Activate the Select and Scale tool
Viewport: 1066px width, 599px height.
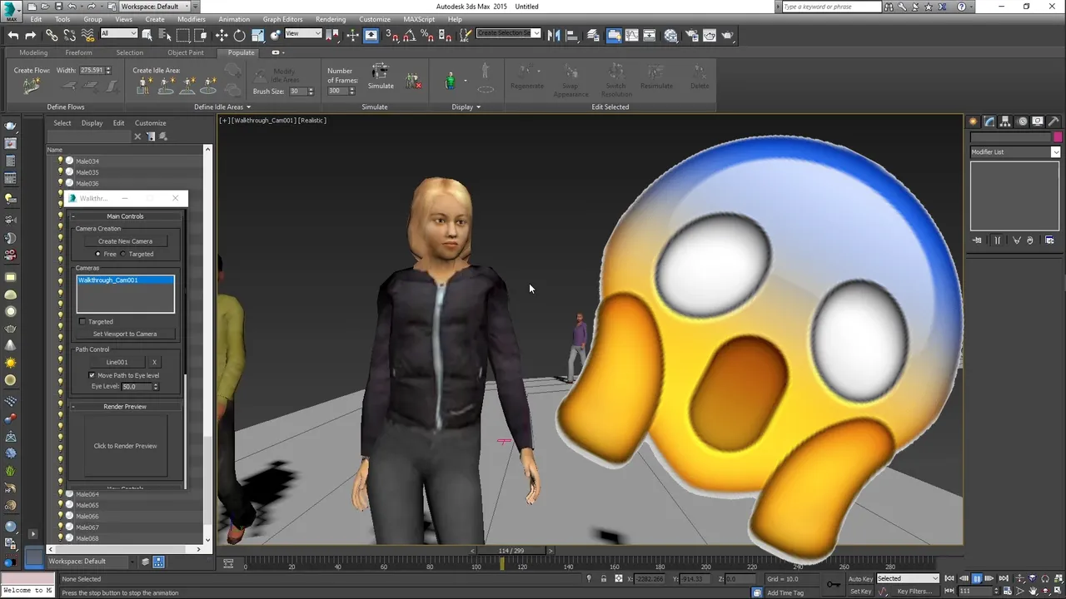pos(257,35)
